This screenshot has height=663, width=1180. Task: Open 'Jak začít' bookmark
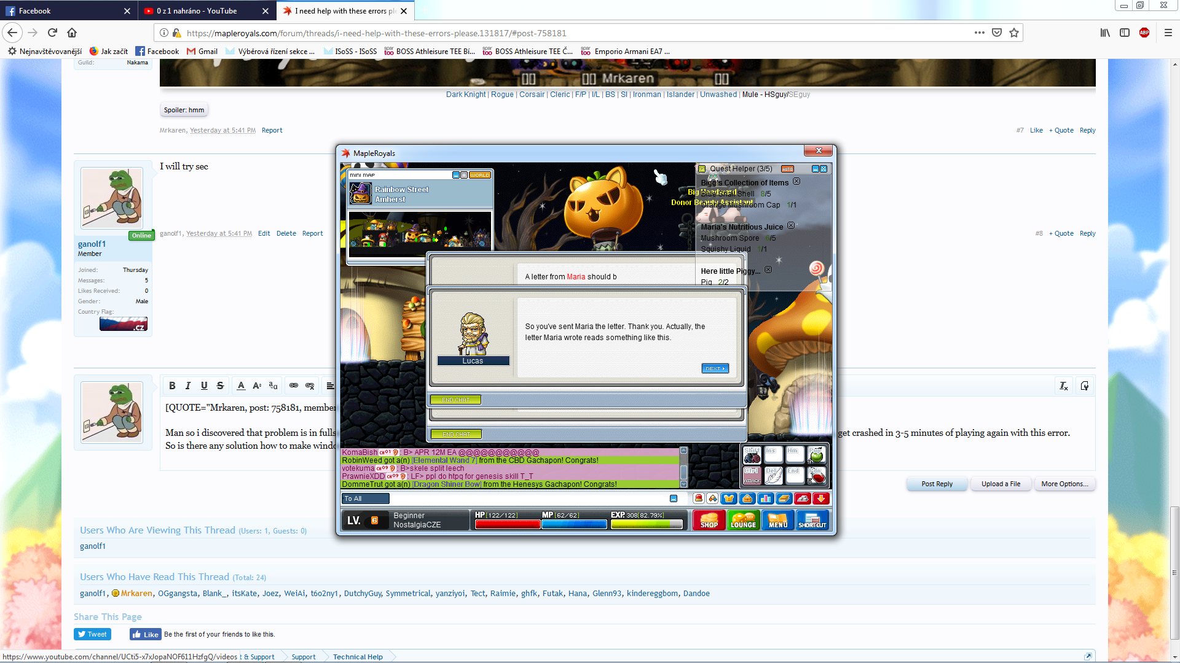109,52
